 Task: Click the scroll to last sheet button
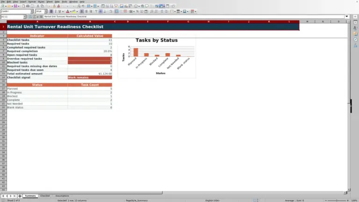click(x=14, y=196)
